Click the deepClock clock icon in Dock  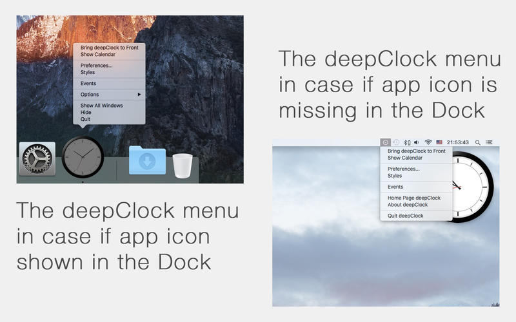tap(83, 157)
